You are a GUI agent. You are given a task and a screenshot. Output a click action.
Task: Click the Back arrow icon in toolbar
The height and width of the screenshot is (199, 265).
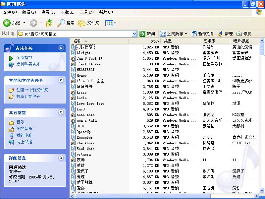pyautogui.click(x=7, y=23)
